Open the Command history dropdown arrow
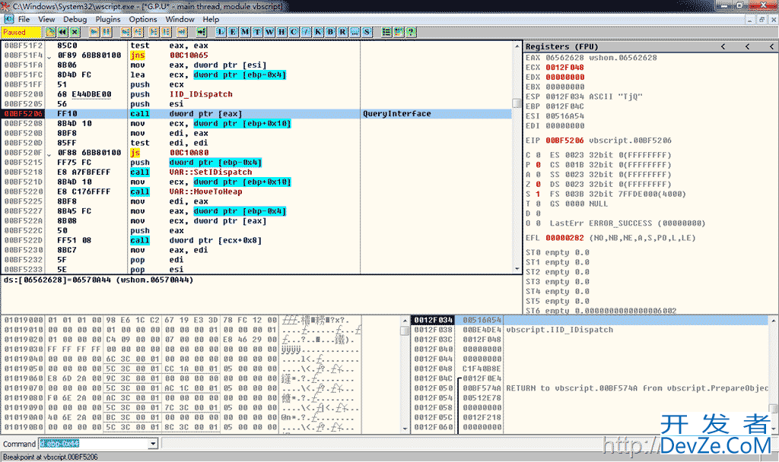The width and height of the screenshot is (779, 462). tap(153, 444)
